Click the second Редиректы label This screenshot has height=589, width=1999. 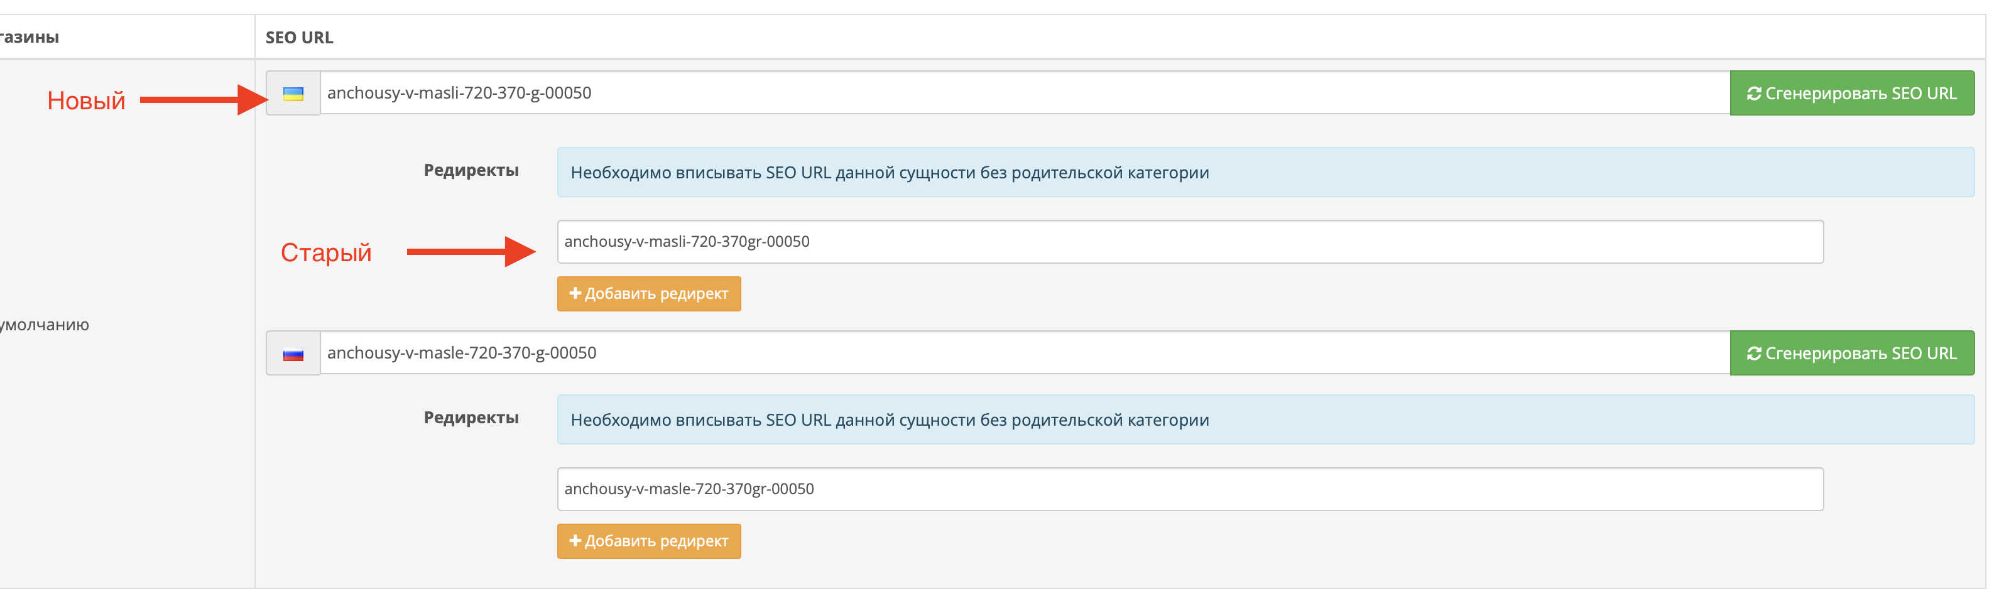[471, 418]
